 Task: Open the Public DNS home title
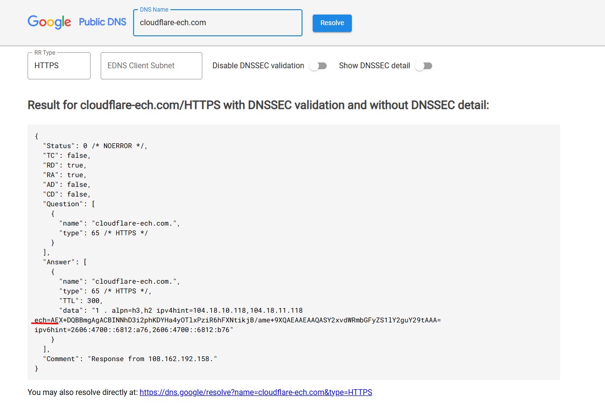(103, 22)
